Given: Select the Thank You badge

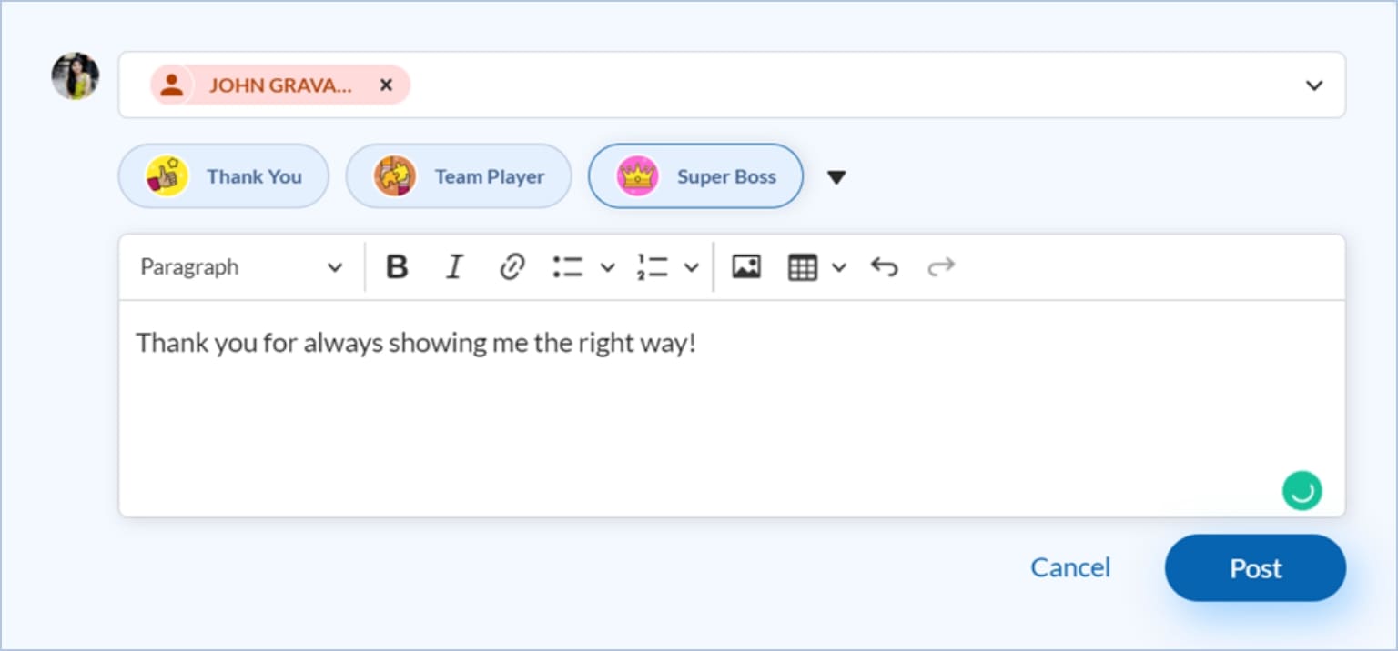Looking at the screenshot, I should coord(224,176).
